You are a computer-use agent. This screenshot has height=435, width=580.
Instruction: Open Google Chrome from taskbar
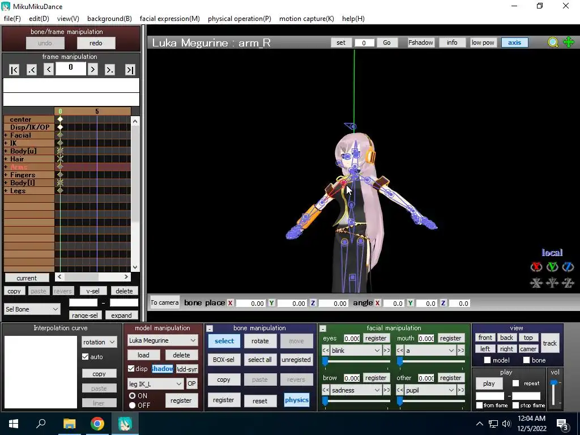(x=97, y=424)
